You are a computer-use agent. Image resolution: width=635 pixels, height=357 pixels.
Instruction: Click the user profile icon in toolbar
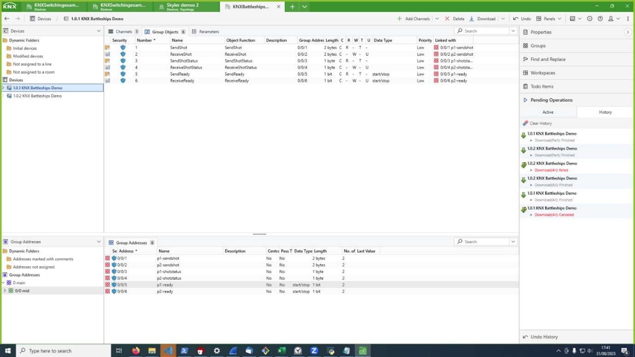(x=610, y=18)
